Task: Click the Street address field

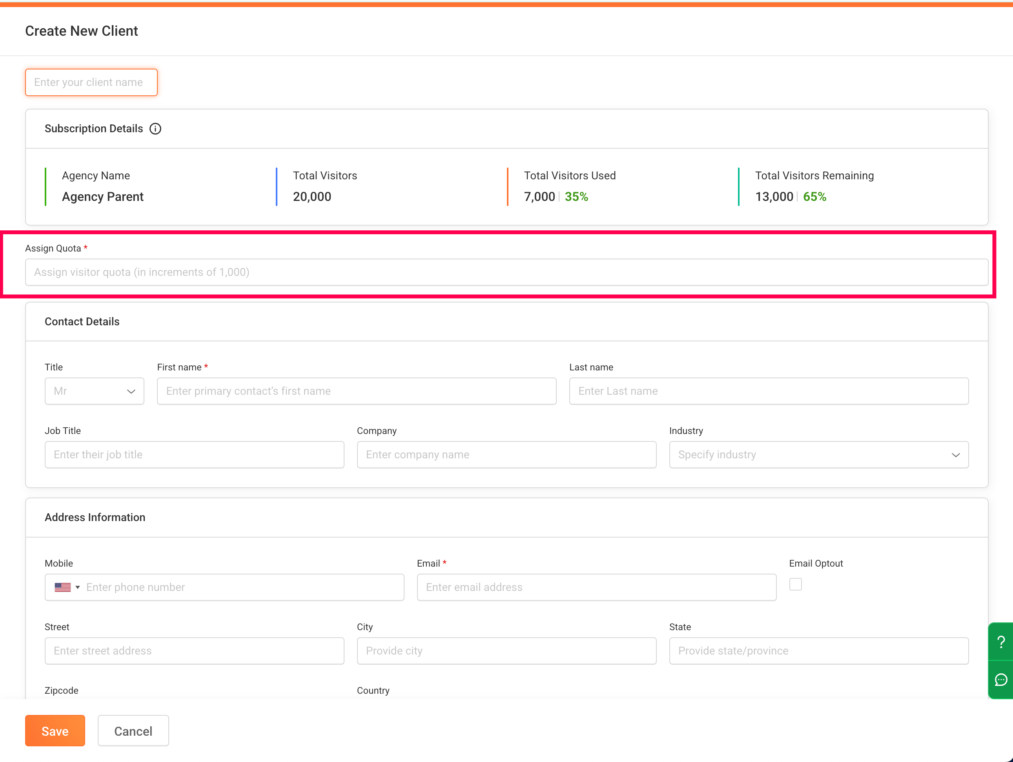Action: point(194,651)
